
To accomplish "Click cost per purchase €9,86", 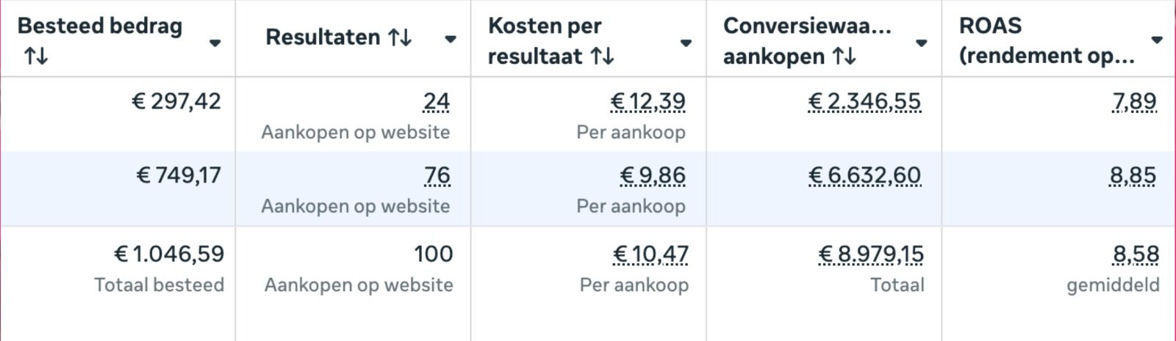I will tap(653, 175).
